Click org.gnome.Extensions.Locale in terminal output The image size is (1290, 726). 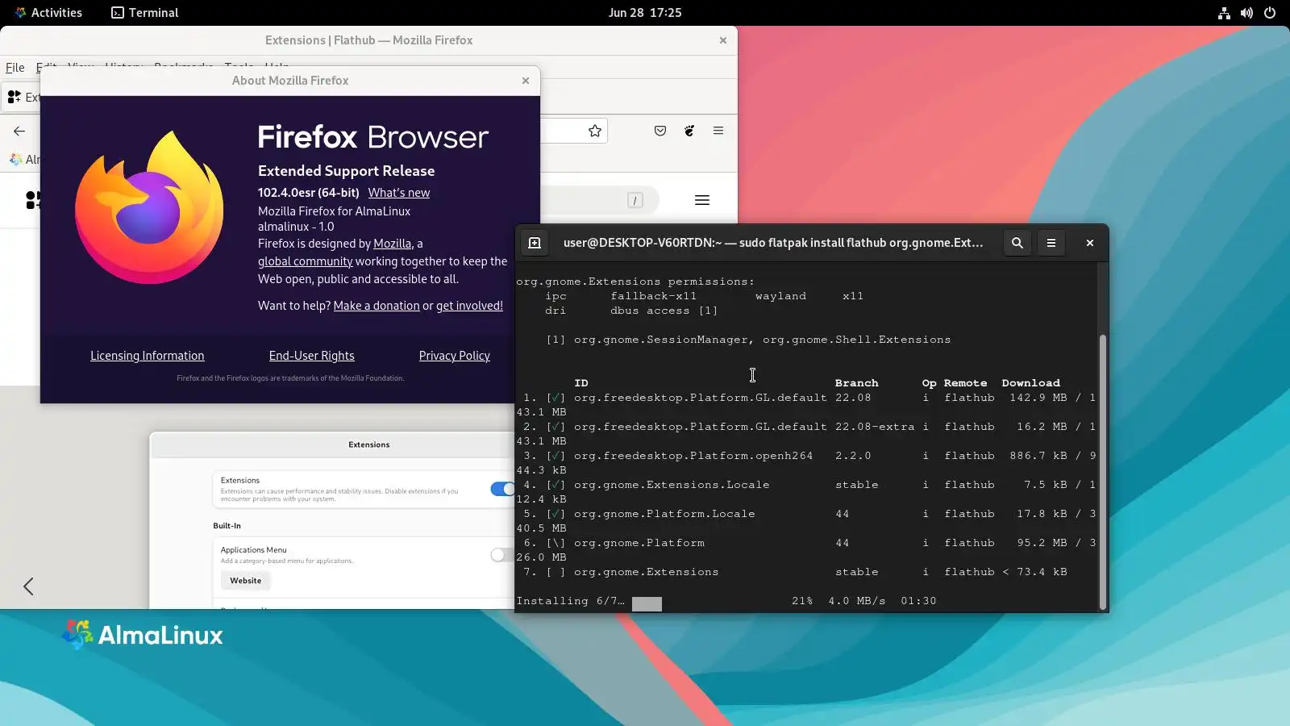coord(672,485)
